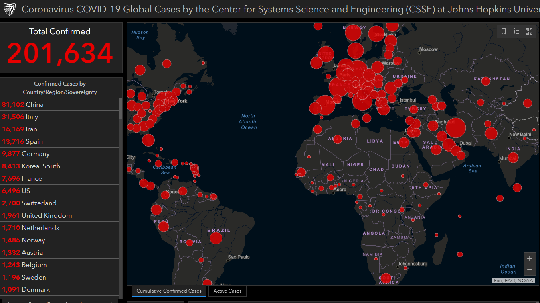This screenshot has width=540, height=303.
Task: Open the map Bookmarks icon
Action: point(504,31)
